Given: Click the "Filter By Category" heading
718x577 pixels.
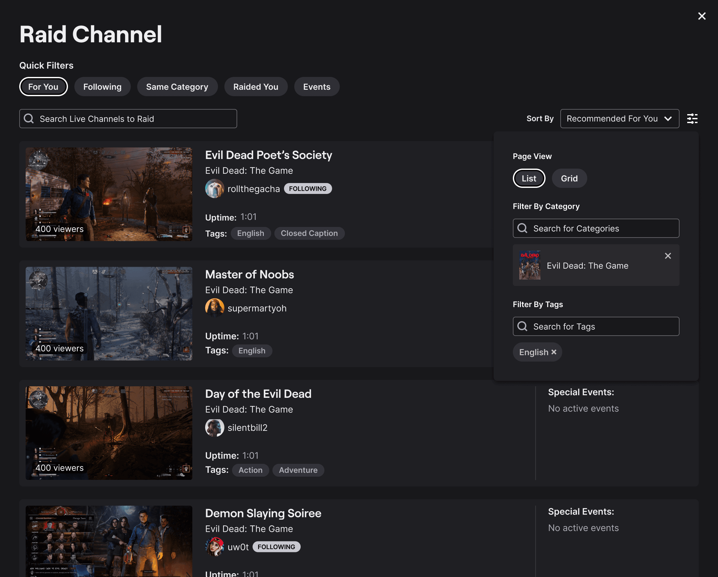Looking at the screenshot, I should (x=546, y=206).
